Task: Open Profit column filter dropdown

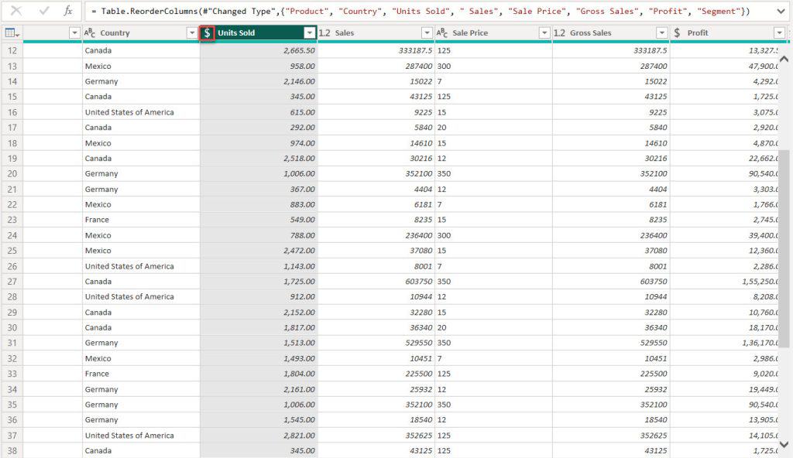Action: [779, 32]
